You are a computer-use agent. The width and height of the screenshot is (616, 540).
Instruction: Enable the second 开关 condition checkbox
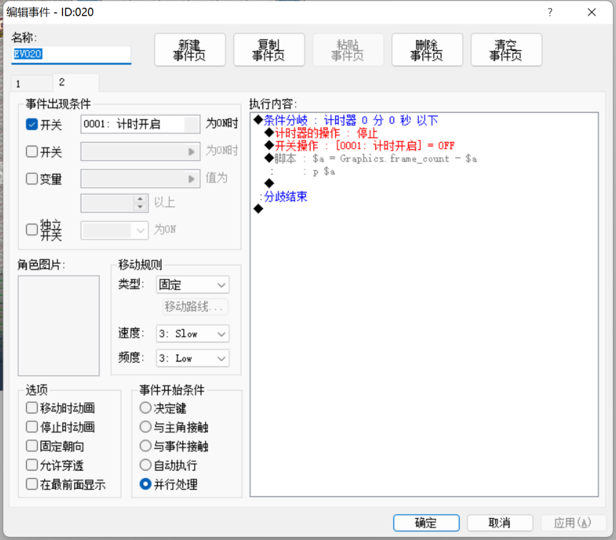point(32,151)
